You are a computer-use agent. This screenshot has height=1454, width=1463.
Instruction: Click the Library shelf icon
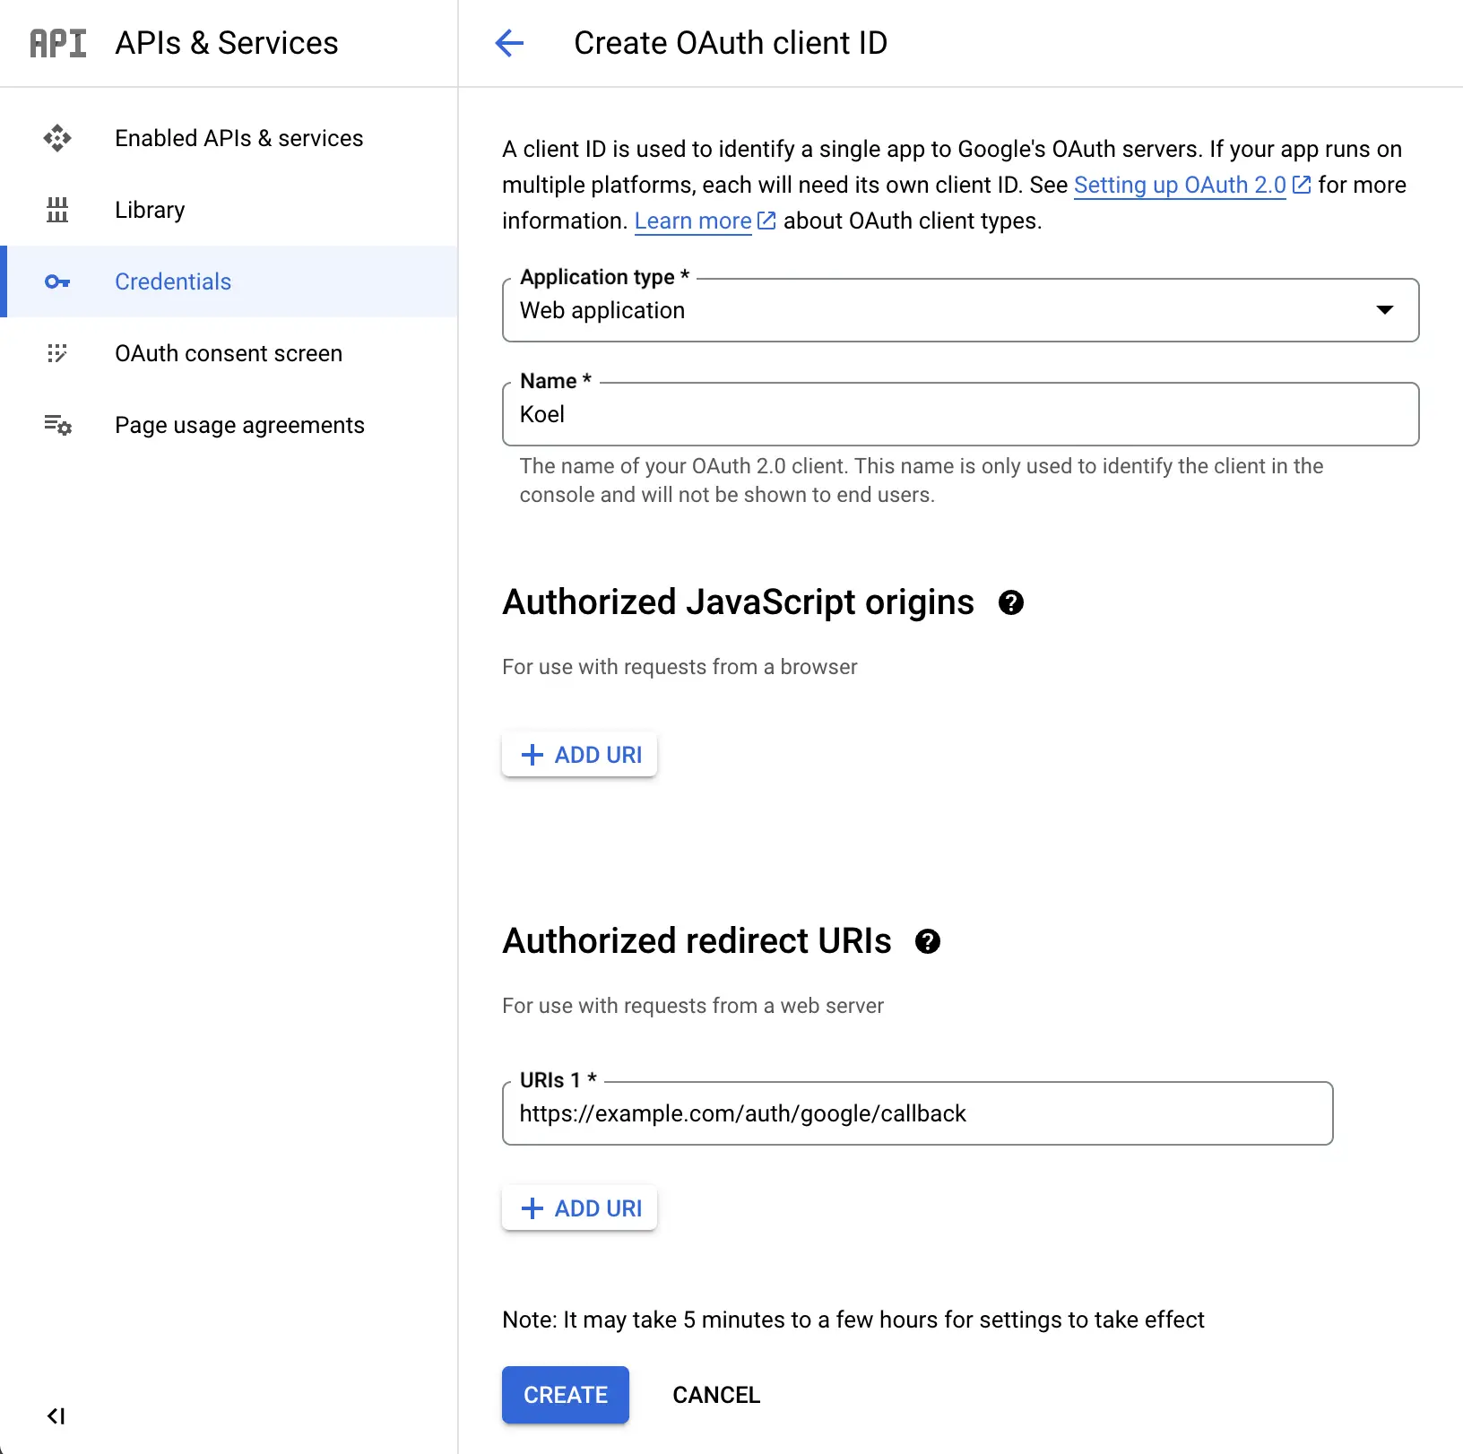pos(57,210)
